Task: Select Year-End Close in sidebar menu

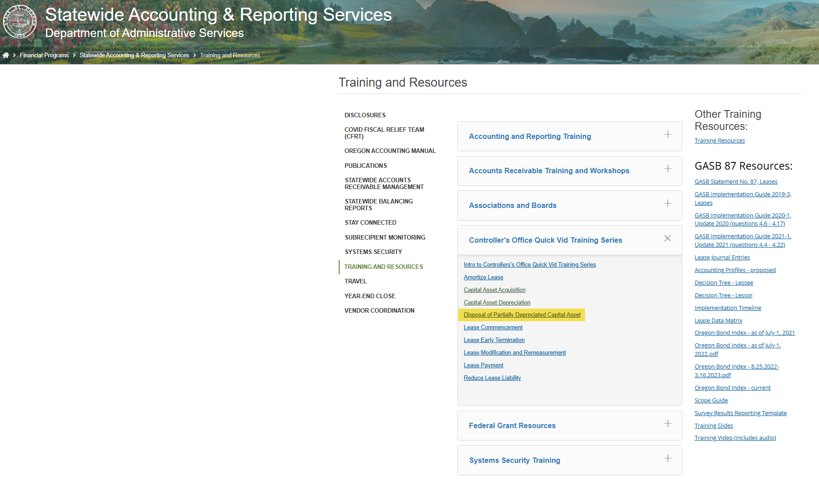Action: [369, 296]
